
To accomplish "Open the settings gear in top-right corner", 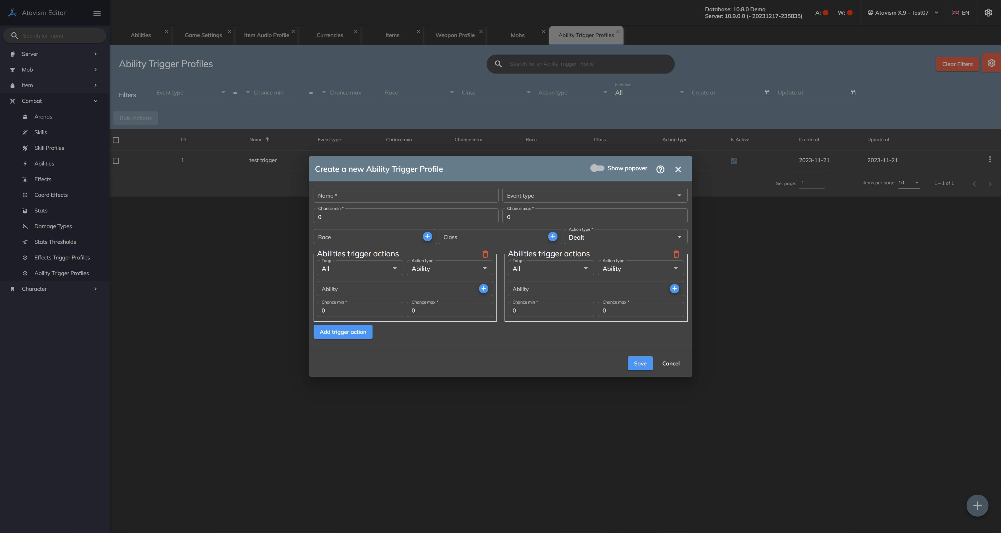I will point(988,13).
